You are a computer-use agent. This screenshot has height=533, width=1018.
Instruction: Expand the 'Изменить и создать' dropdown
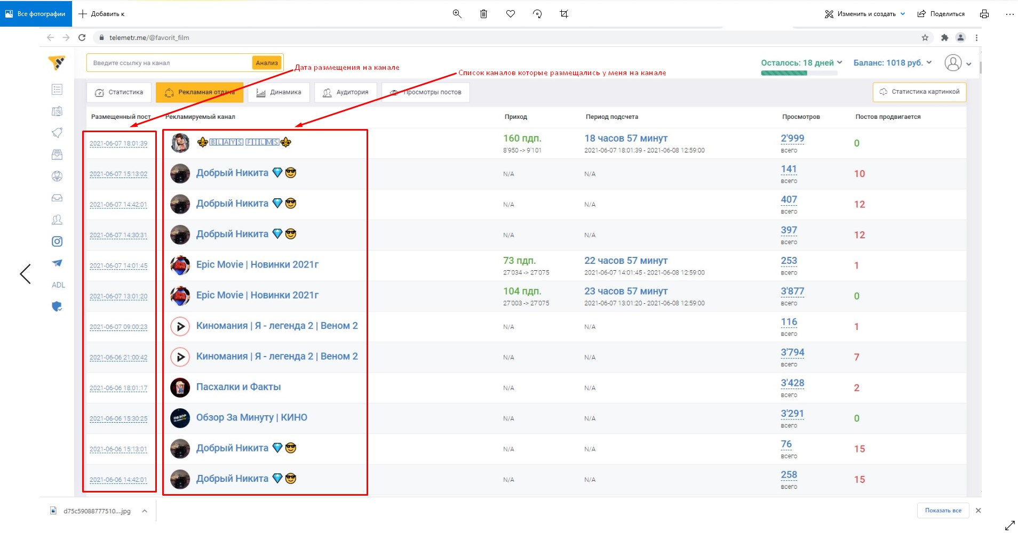click(903, 14)
